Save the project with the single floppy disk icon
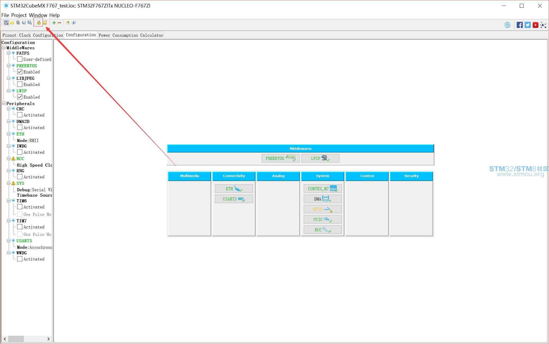549x344 pixels. pos(24,23)
